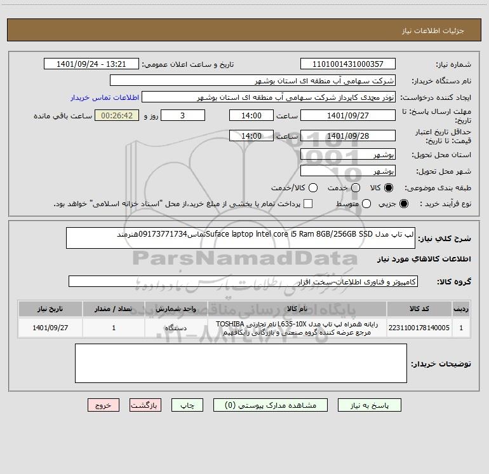Click the واحد شمارش column header

pyautogui.click(x=176, y=309)
